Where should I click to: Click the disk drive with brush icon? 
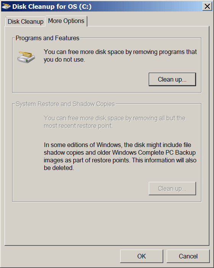26,57
